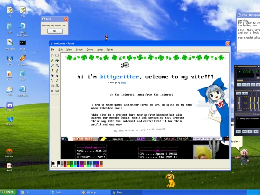Choose the Curve tool in Paint
This screenshot has width=260, height=195.
pos(57,81)
